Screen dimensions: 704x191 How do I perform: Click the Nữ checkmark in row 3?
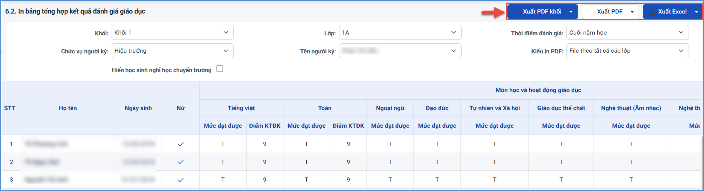point(181,180)
